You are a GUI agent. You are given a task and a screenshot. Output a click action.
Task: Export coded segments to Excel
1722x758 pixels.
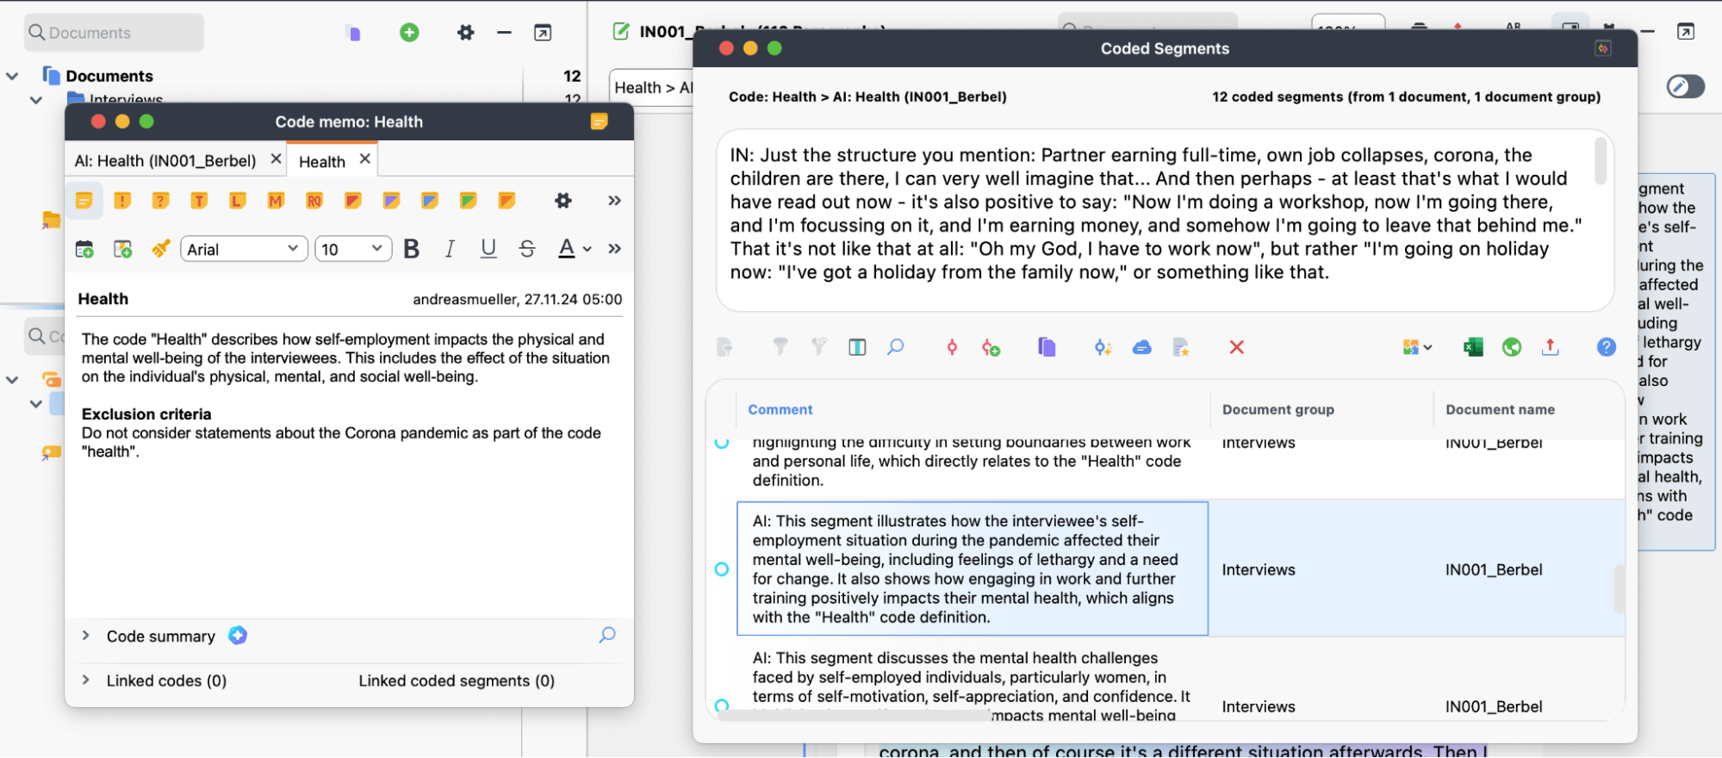coord(1472,347)
